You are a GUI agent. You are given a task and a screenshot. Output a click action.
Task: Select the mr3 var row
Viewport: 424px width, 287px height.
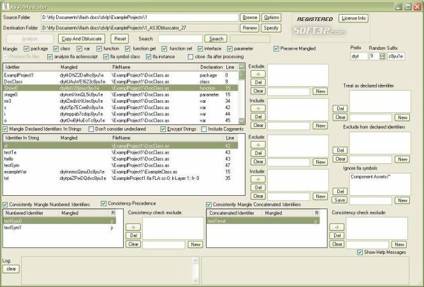pos(121,101)
